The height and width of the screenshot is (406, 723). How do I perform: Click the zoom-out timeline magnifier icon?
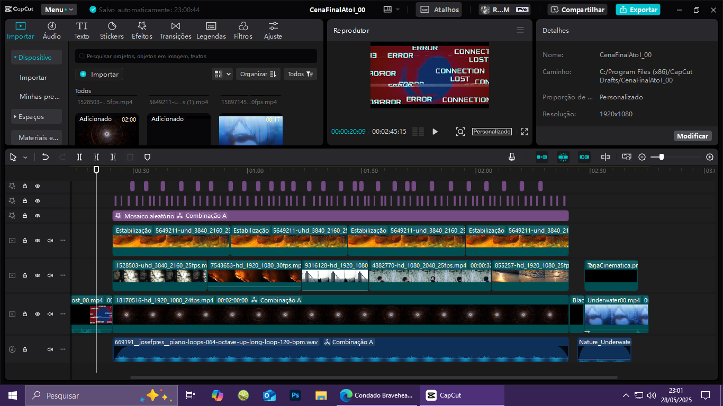click(x=642, y=157)
